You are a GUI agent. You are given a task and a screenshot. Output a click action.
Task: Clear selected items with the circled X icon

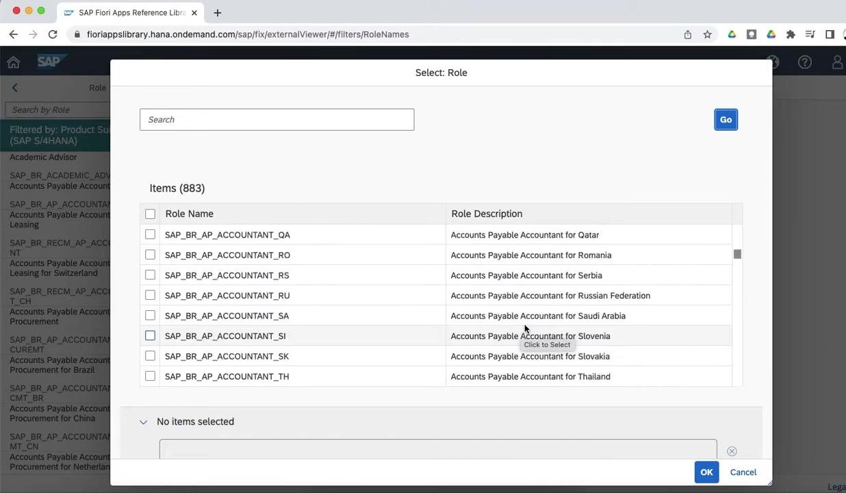[732, 451]
